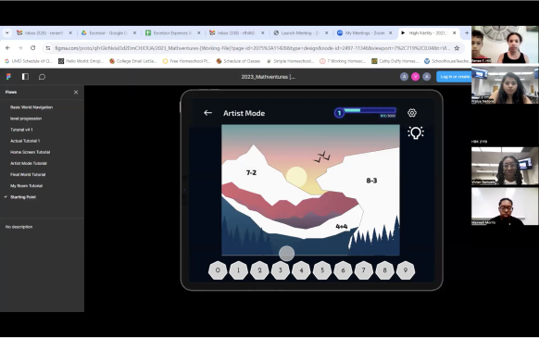This screenshot has width=539, height=338.
Task: Go back with browser back arrow
Action: tap(8, 48)
